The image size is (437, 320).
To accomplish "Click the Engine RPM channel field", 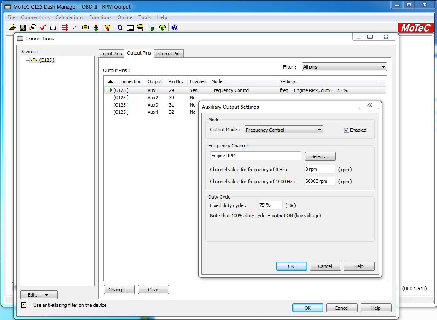I will coord(255,156).
